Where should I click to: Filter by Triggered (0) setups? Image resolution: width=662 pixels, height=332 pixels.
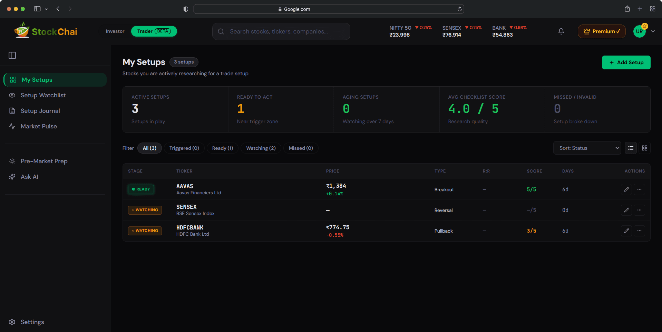184,148
